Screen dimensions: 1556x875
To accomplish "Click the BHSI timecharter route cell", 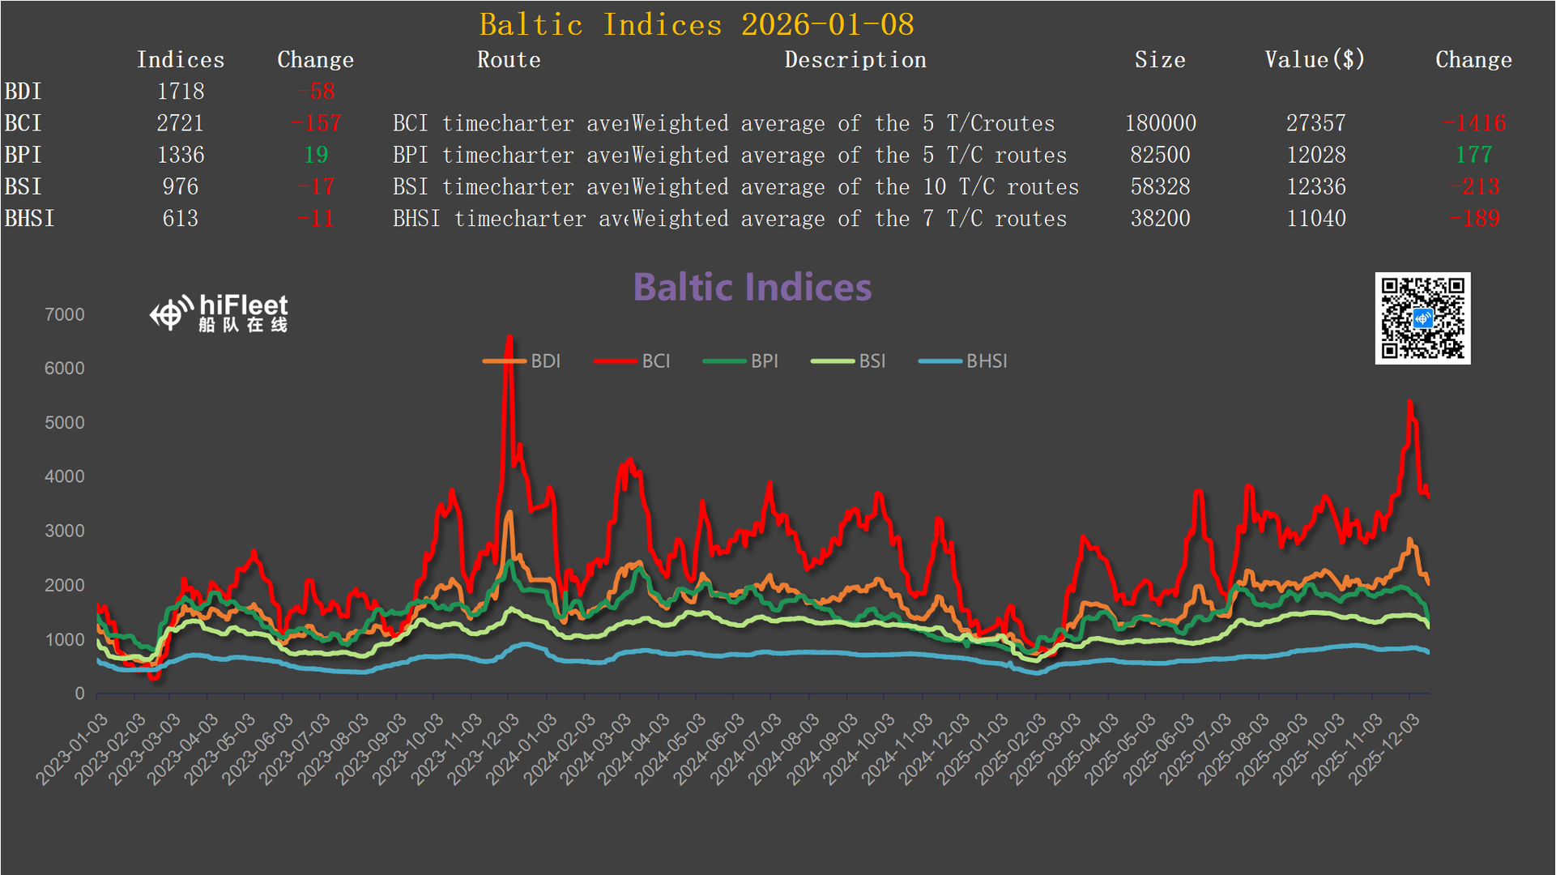I will click(x=510, y=219).
